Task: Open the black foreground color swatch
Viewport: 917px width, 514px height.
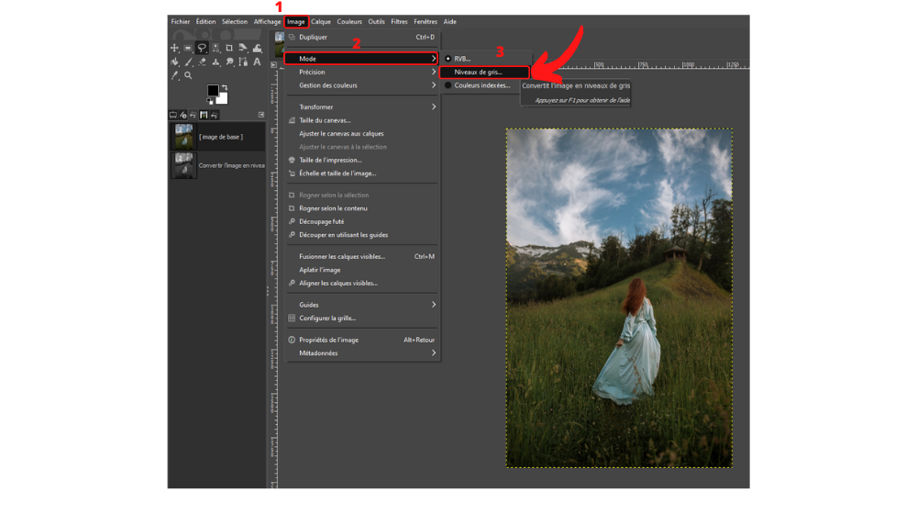Action: tap(213, 90)
